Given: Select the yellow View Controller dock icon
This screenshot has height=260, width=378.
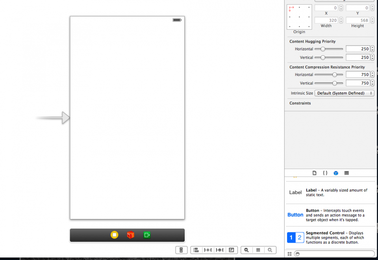Looking at the screenshot, I should tap(114, 235).
